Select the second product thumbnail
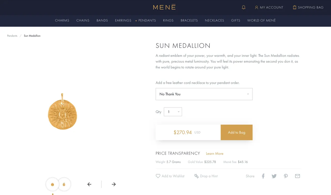Image resolution: width=331 pixels, height=195 pixels. (64, 184)
